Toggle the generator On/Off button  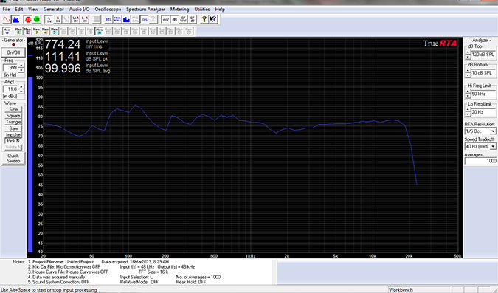pyautogui.click(x=13, y=52)
